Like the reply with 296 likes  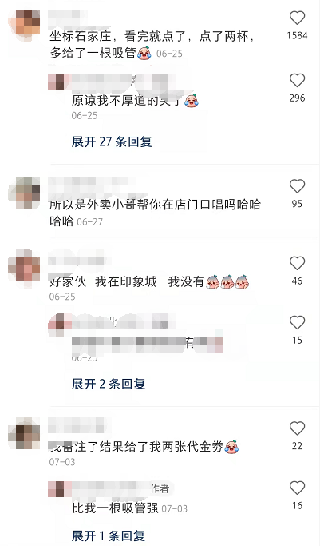pos(297,81)
